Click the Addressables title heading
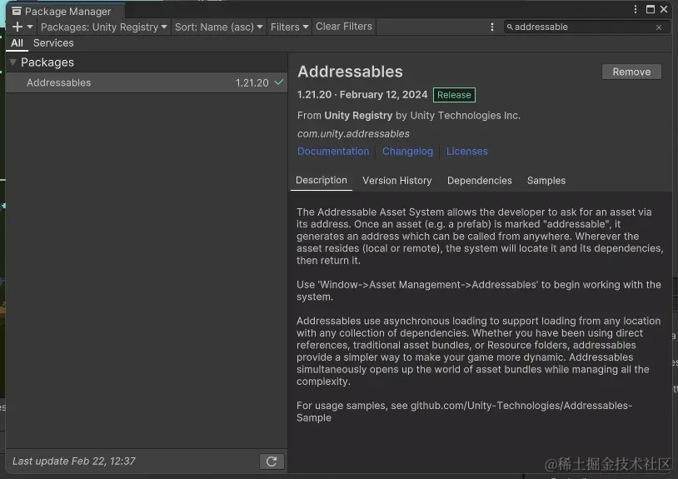Image resolution: width=678 pixels, height=479 pixels. point(350,72)
